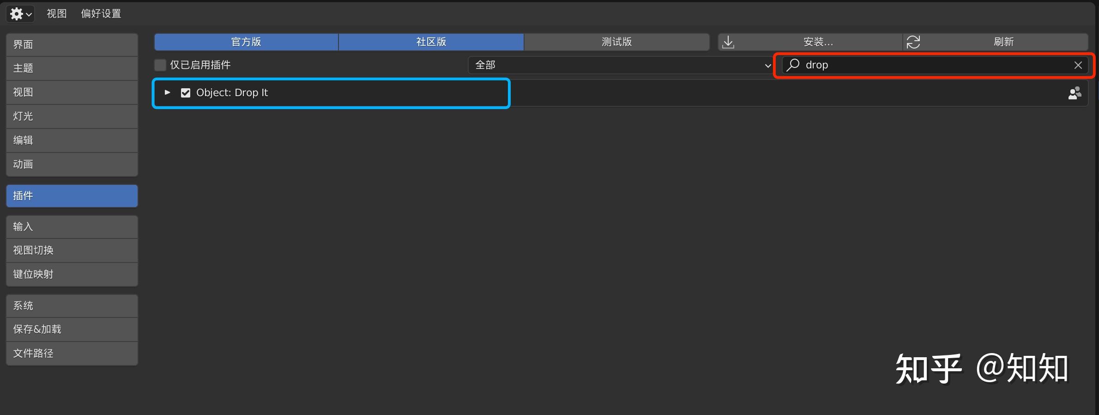The image size is (1099, 415).
Task: Open the 键位映射 section
Action: (72, 275)
